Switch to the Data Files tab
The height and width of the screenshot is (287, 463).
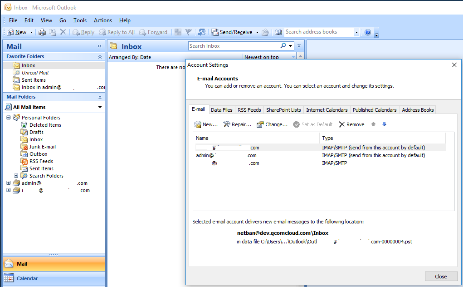pos(221,110)
